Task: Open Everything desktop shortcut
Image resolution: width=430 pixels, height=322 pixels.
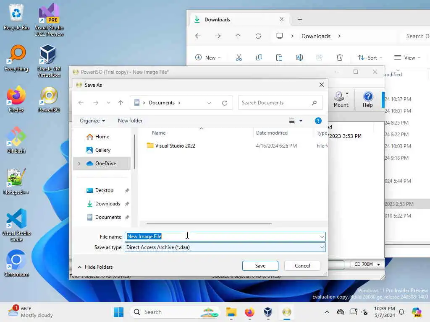Action: tap(16, 58)
